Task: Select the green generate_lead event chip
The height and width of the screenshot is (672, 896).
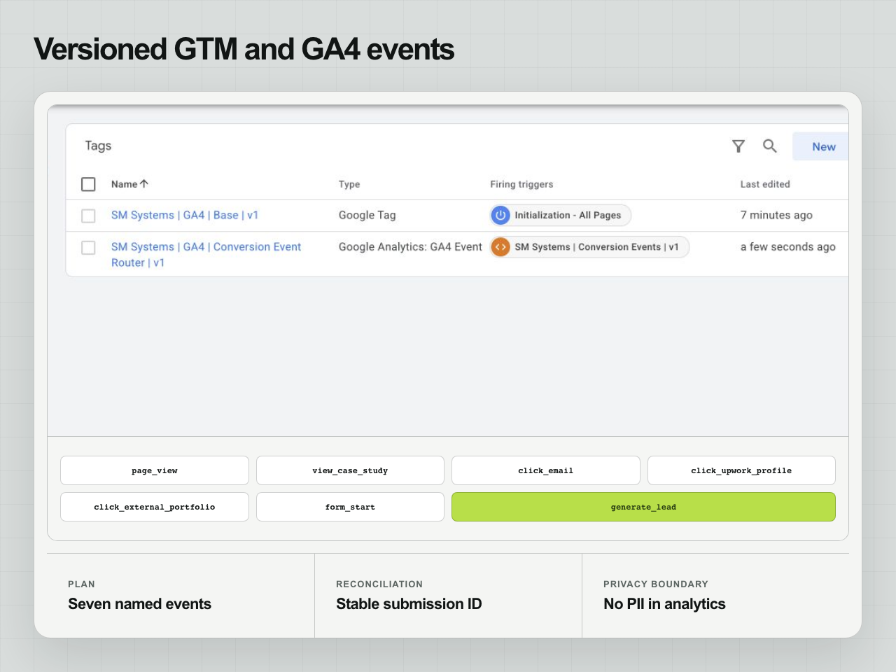Action: (643, 507)
